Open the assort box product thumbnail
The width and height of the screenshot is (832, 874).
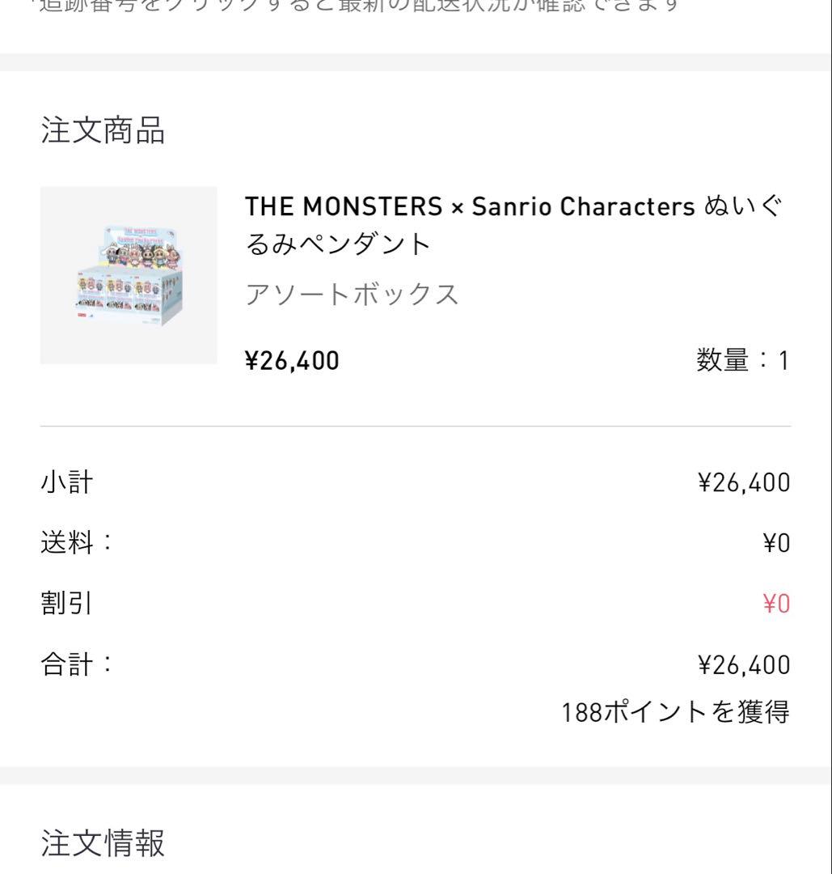click(129, 275)
